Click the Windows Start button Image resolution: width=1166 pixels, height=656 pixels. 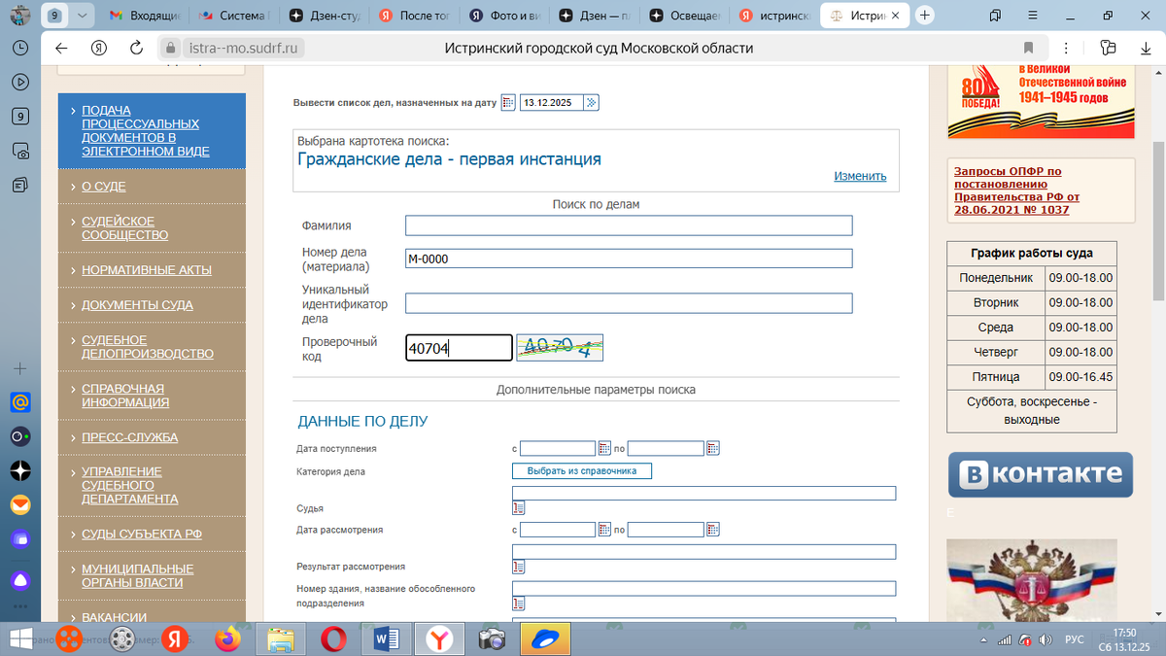[18, 639]
